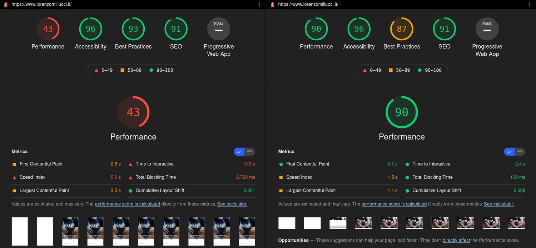Switch the right Metrics to expanded view
The height and width of the screenshot is (248, 536).
(x=520, y=152)
